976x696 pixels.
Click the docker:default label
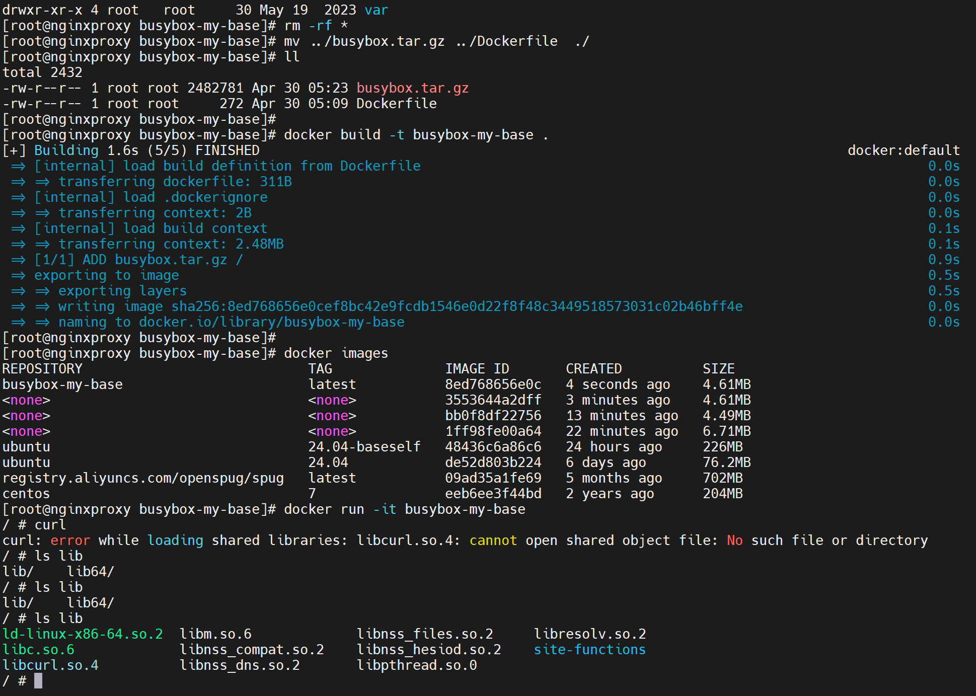pos(904,150)
